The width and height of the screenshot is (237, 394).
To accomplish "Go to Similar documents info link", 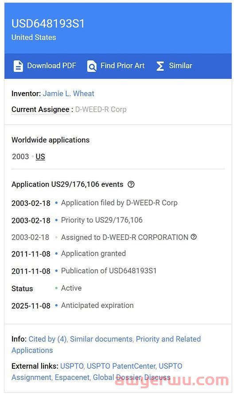I will (x=101, y=339).
